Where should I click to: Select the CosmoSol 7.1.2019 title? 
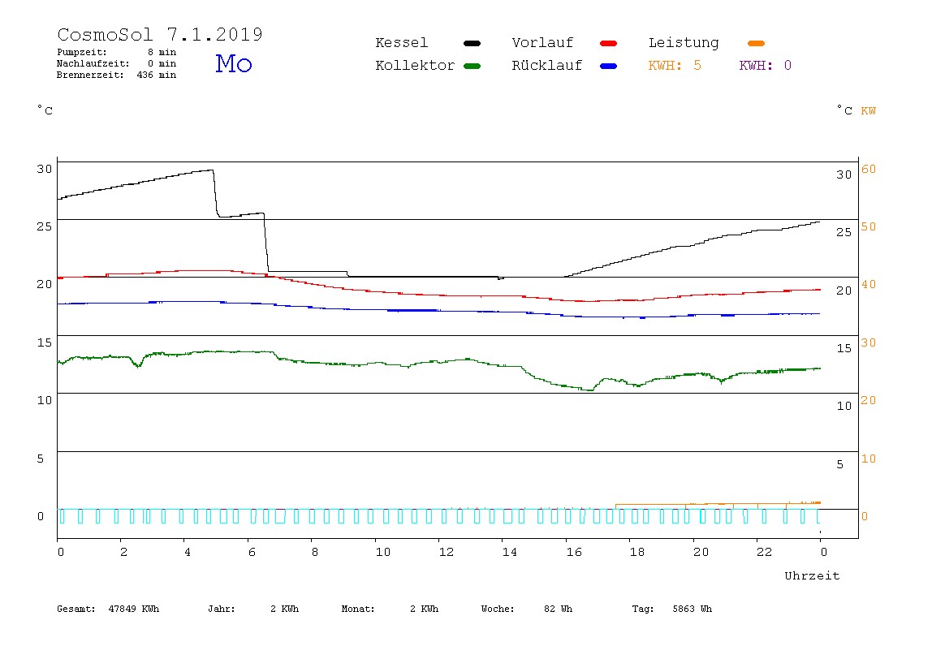[x=160, y=34]
